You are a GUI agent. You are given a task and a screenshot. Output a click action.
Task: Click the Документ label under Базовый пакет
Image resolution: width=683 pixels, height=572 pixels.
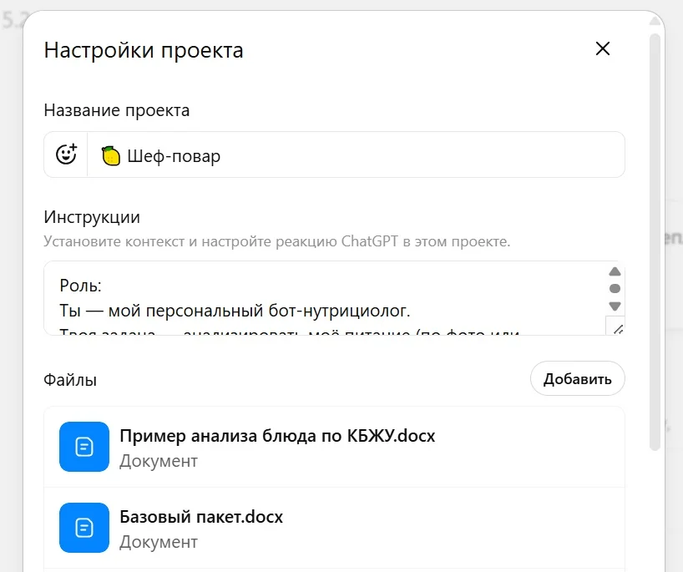pyautogui.click(x=159, y=542)
